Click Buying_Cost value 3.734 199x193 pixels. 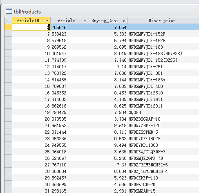121,119
